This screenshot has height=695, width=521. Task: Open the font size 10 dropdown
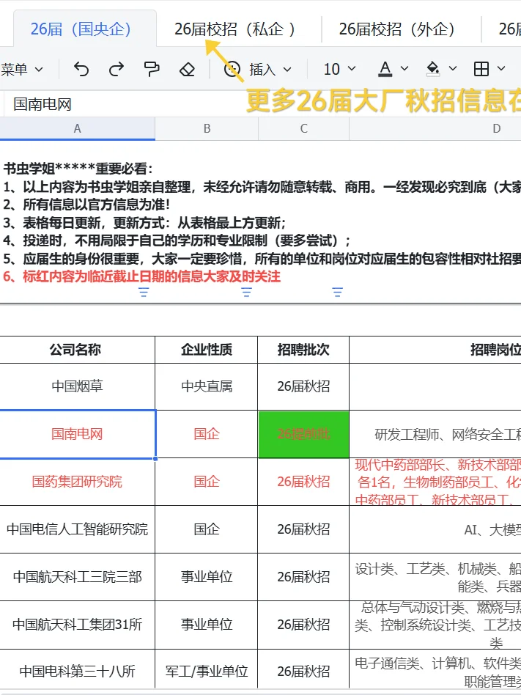click(x=339, y=69)
